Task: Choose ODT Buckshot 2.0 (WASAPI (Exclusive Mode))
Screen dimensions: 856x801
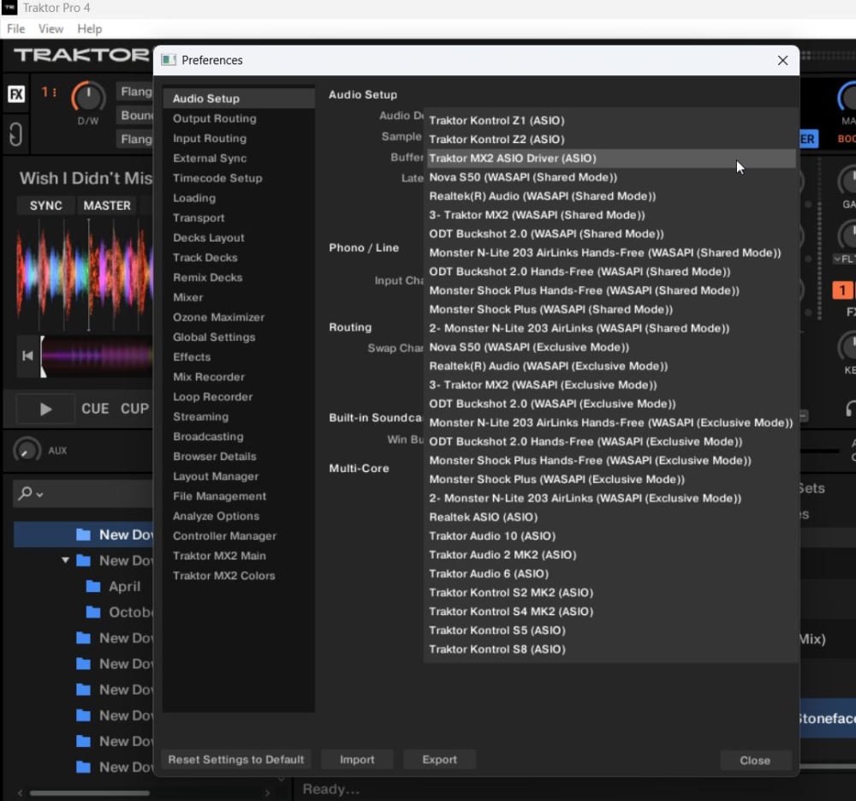Action: tap(609, 403)
